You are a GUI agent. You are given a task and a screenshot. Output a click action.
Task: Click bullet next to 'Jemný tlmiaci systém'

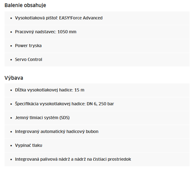tap(11, 118)
